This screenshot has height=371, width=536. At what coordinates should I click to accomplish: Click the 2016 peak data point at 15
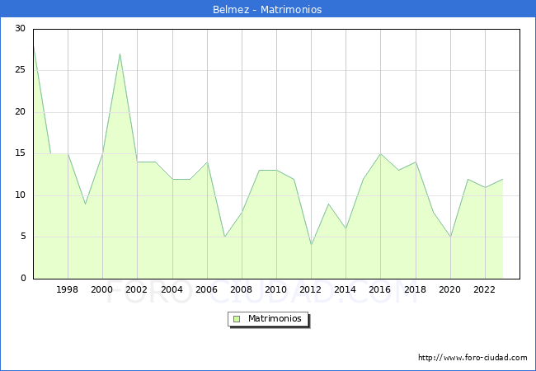(x=381, y=153)
